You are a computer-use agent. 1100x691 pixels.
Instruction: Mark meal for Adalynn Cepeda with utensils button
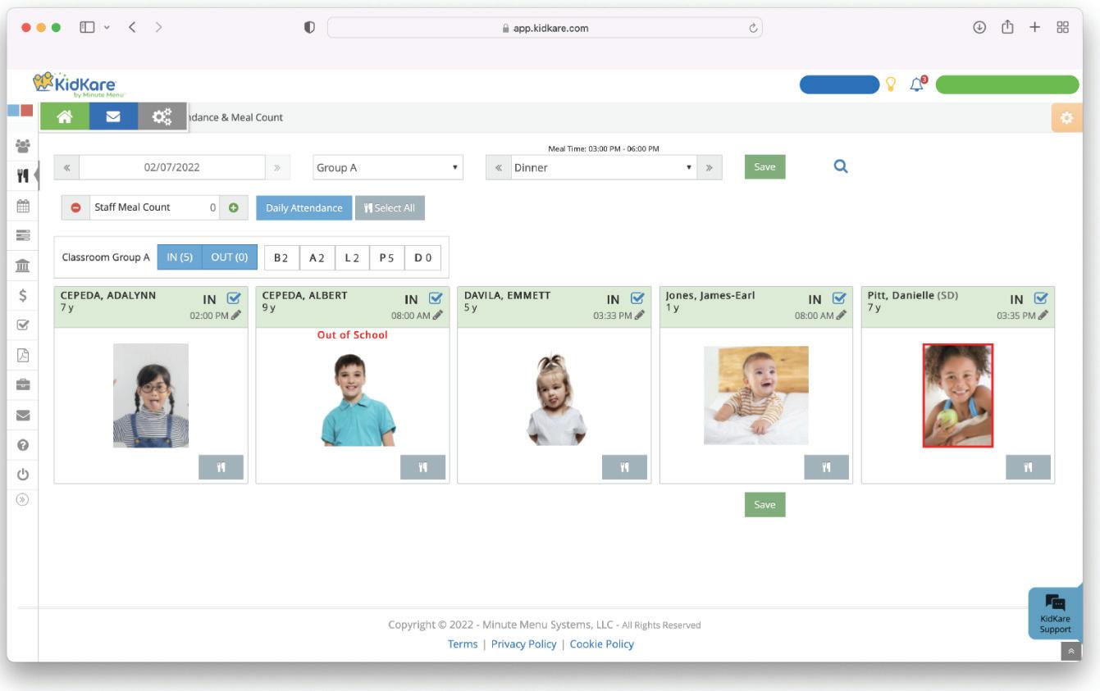221,467
